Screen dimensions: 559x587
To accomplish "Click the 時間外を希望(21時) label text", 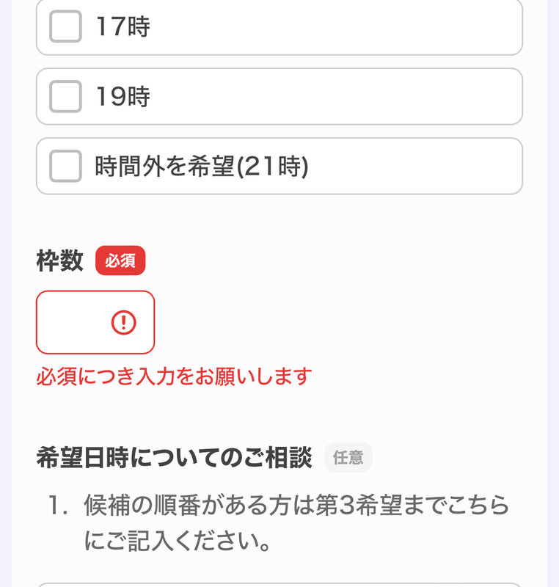I will point(201,167).
